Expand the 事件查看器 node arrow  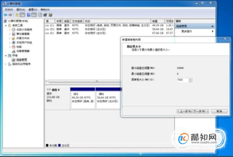[x=10, y=34]
